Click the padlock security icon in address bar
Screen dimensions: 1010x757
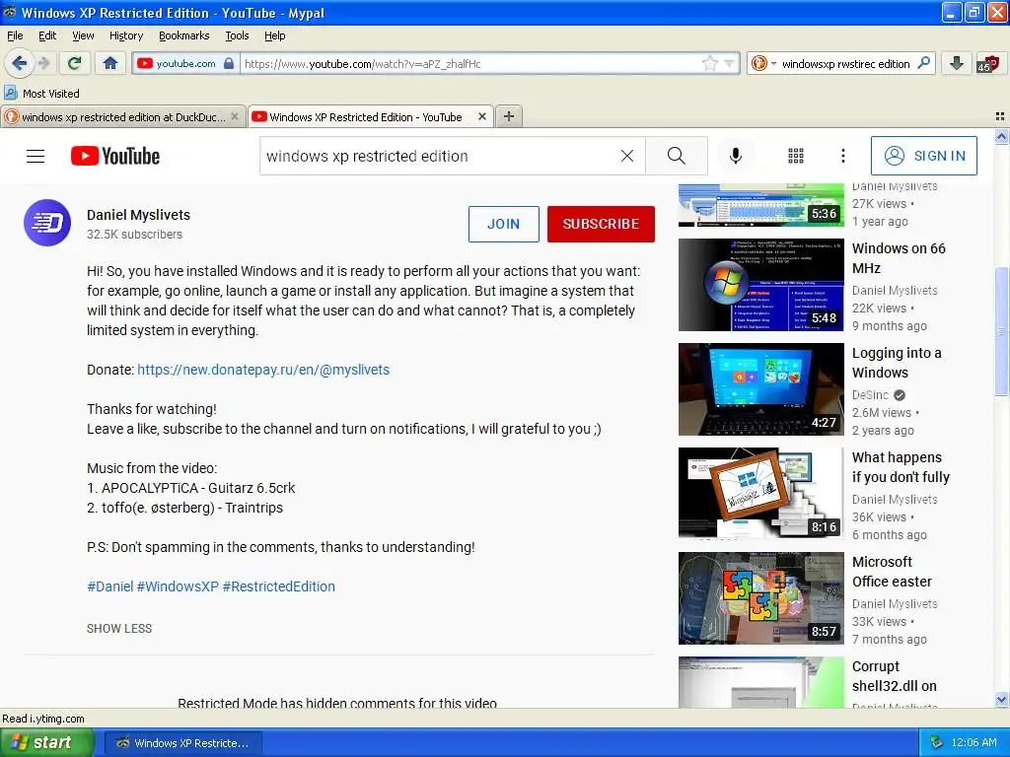[229, 63]
